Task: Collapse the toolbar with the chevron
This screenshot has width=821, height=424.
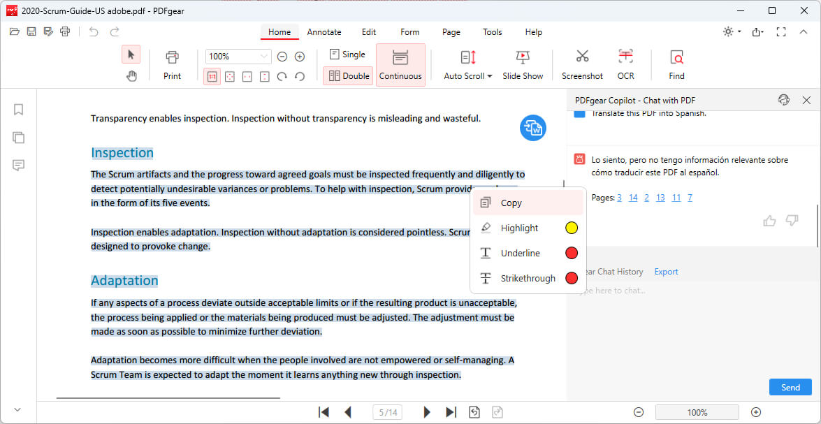Action: [804, 31]
